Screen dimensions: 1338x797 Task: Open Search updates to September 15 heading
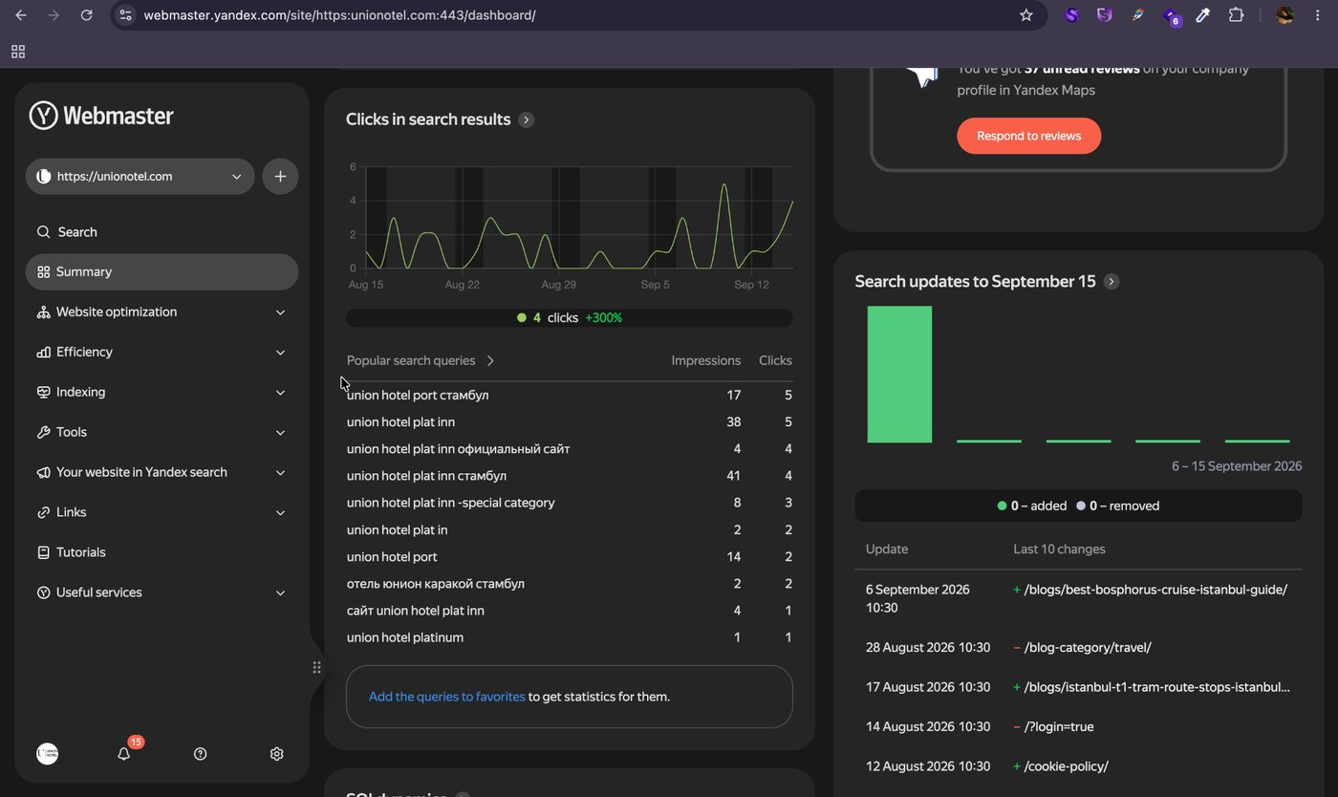(x=975, y=281)
